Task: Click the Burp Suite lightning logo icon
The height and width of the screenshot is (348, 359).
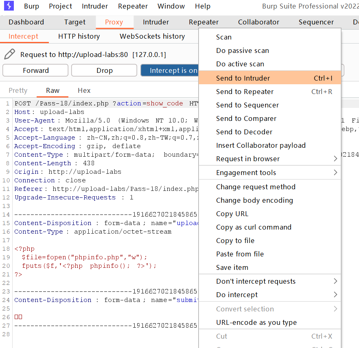Action: (x=9, y=6)
